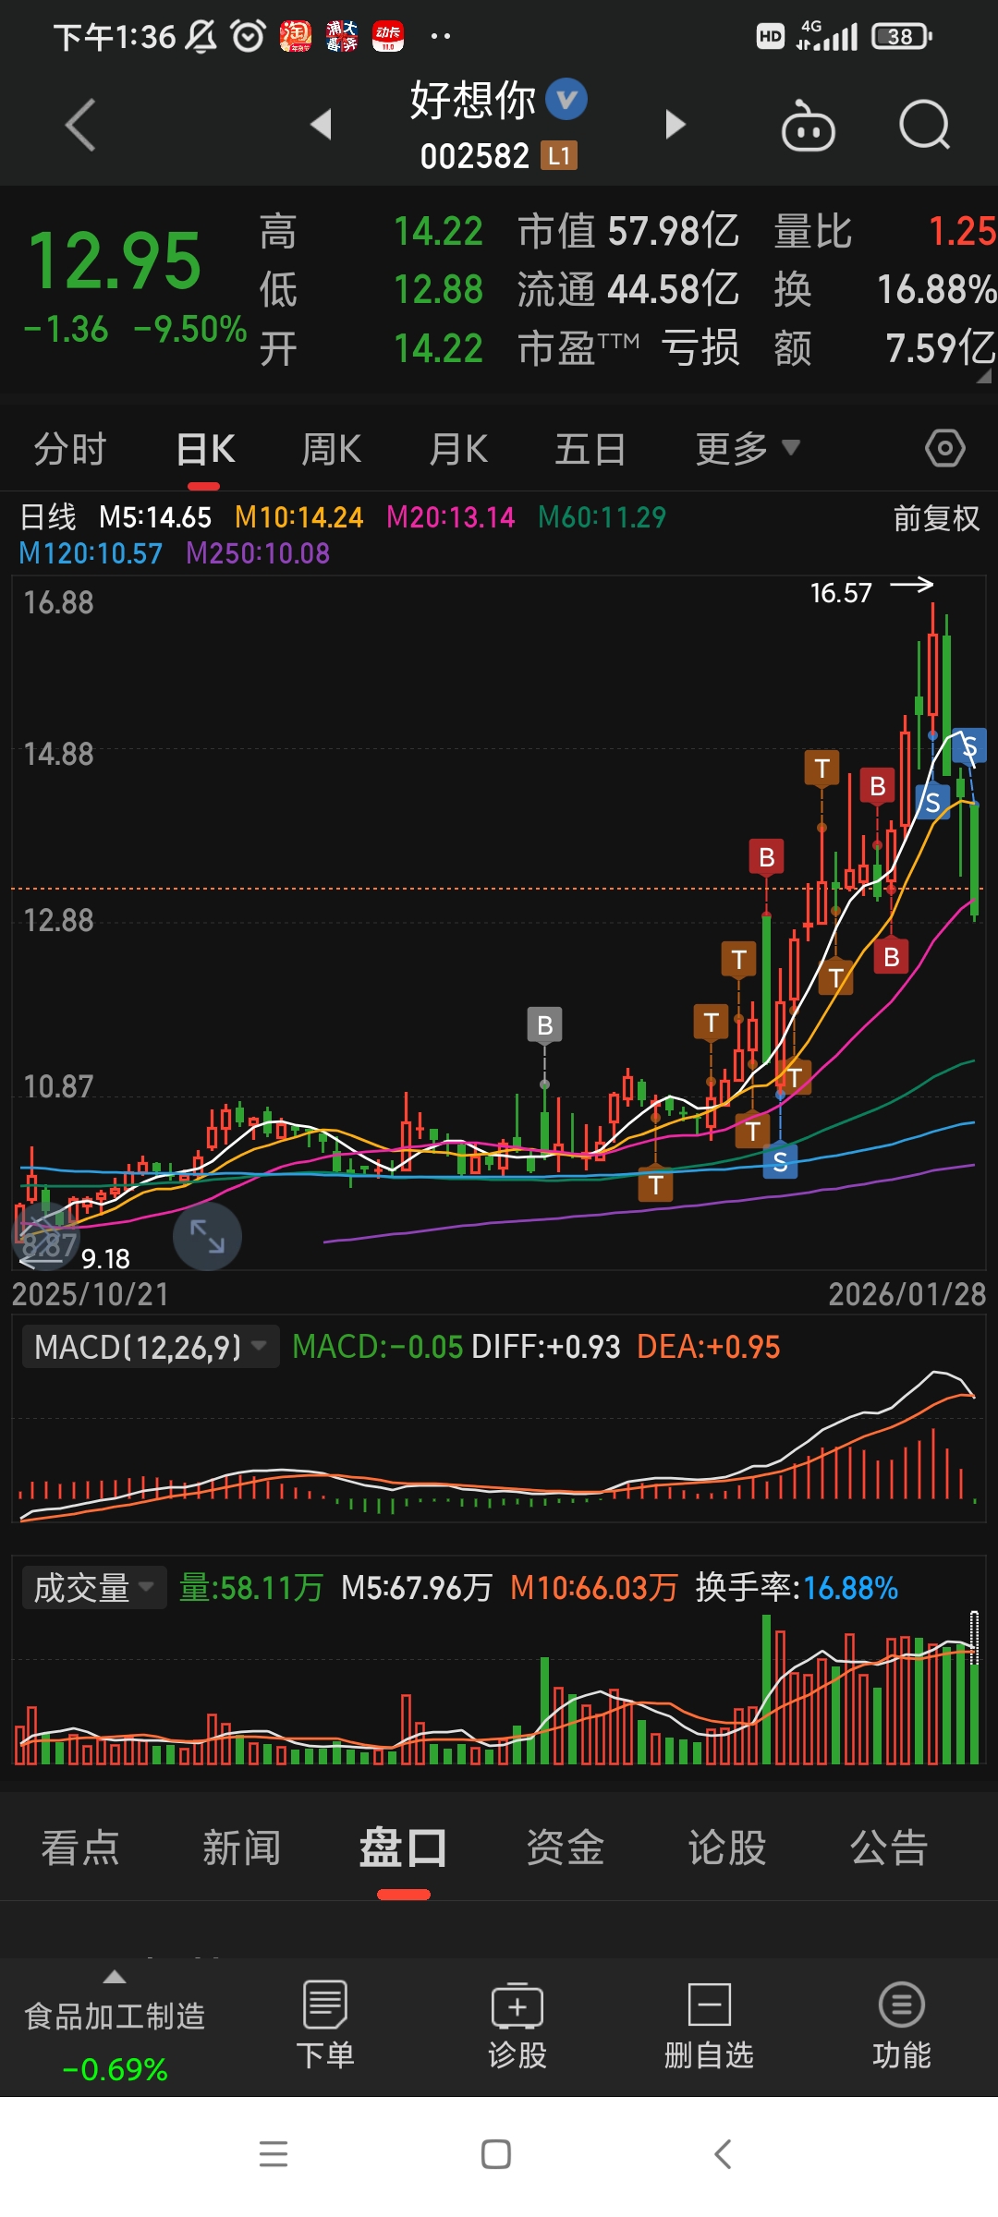Open the AI robot assistant icon
The image size is (998, 2217).
[x=809, y=125]
